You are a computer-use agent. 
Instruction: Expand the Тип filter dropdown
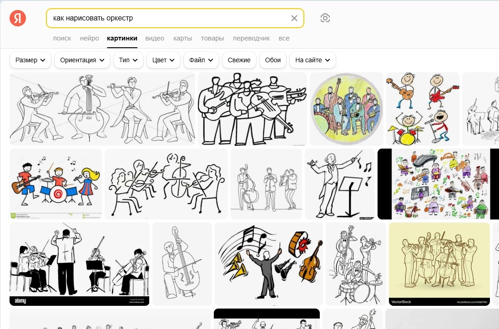129,60
